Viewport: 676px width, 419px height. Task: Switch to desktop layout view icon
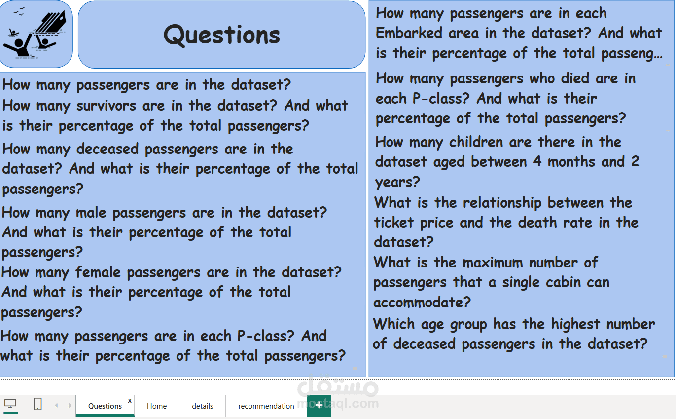10,405
